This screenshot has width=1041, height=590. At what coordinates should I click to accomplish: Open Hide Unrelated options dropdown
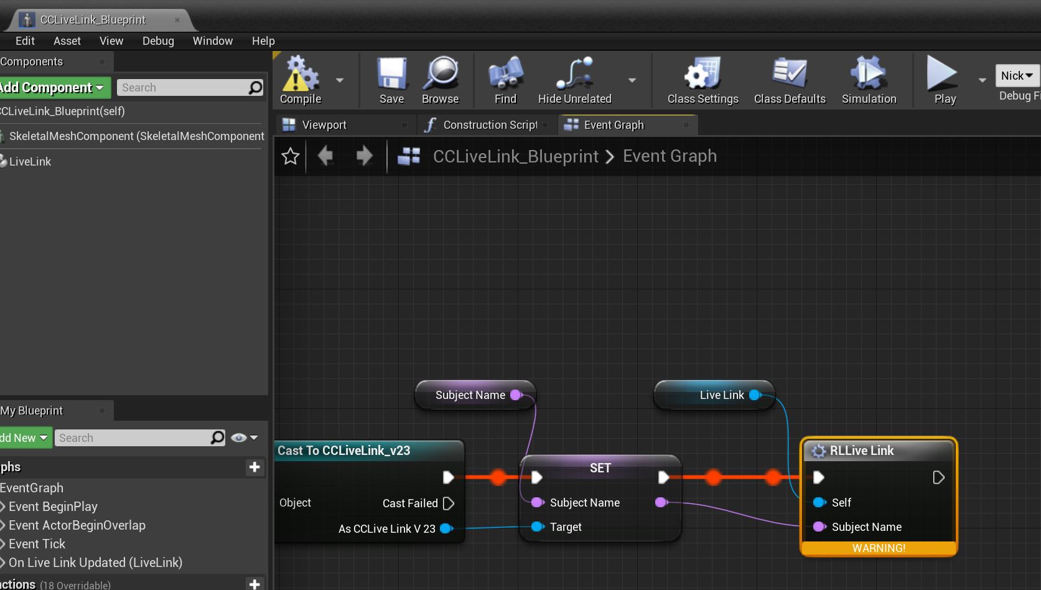pos(632,80)
